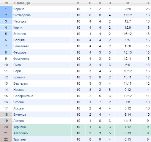Select the Фрозиноне team link
The image size is (151, 142).
[21, 59]
